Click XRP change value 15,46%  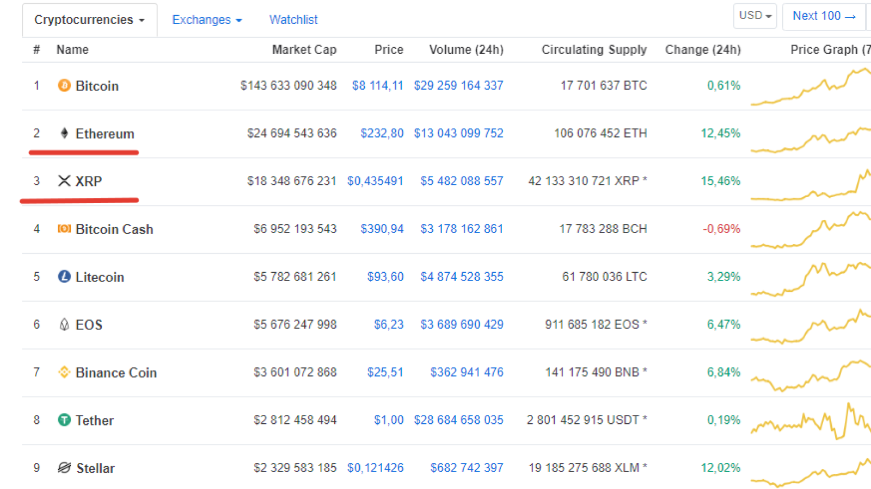point(721,181)
